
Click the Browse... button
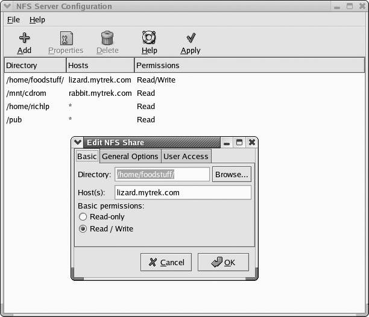click(232, 175)
